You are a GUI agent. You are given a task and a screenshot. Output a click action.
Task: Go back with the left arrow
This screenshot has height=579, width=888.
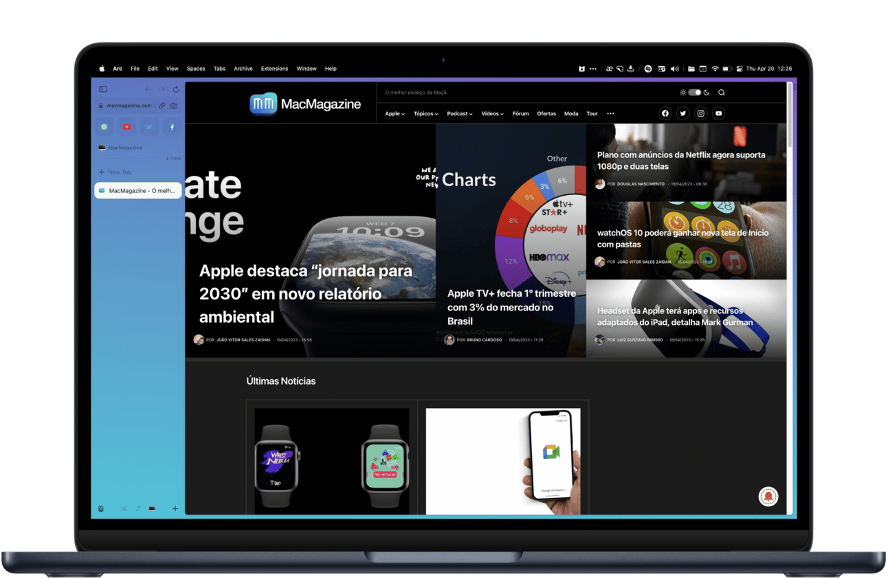[148, 89]
